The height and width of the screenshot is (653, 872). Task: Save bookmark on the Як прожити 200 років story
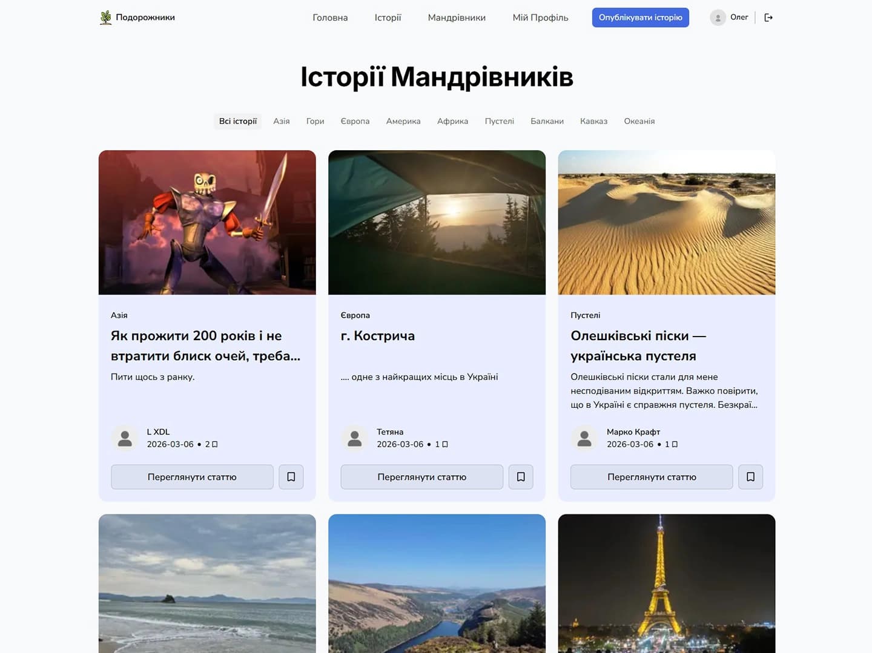[291, 476]
